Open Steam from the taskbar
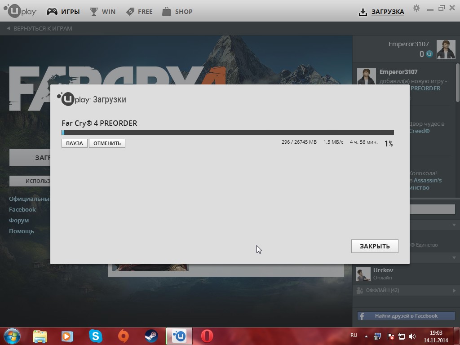 tap(151, 336)
